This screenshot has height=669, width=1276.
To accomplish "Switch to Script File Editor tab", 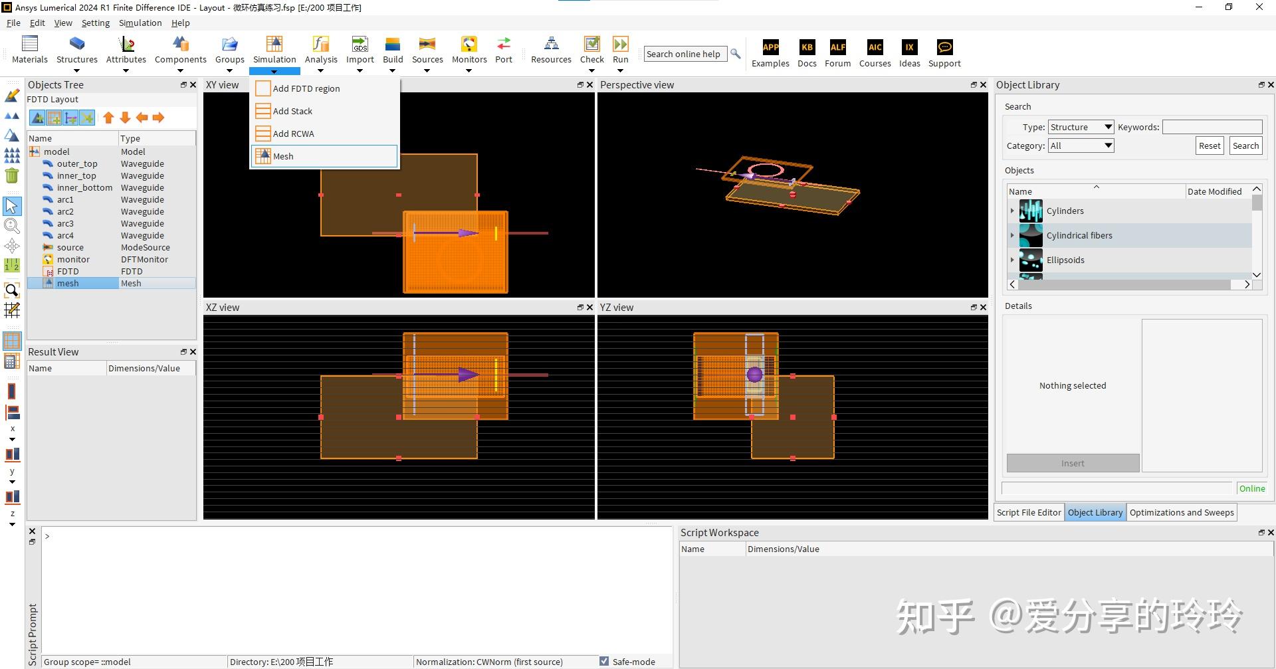I will tap(1029, 512).
